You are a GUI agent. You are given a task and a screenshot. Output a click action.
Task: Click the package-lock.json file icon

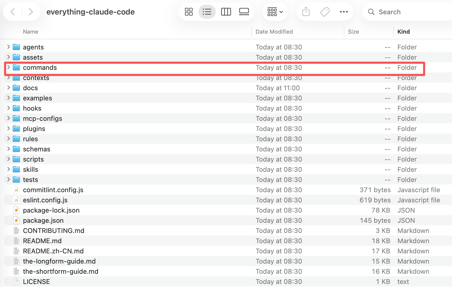click(16, 210)
